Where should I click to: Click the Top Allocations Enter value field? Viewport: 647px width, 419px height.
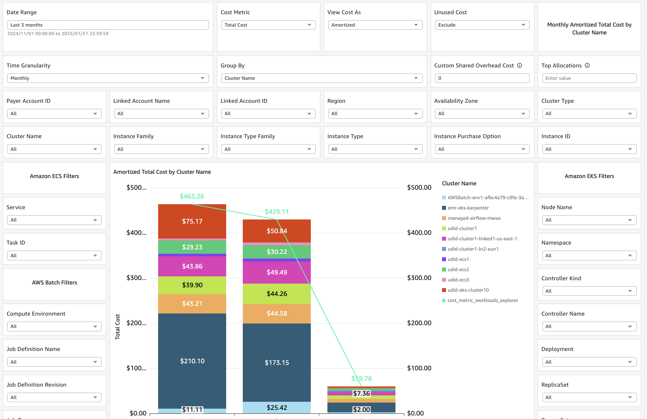click(x=589, y=78)
